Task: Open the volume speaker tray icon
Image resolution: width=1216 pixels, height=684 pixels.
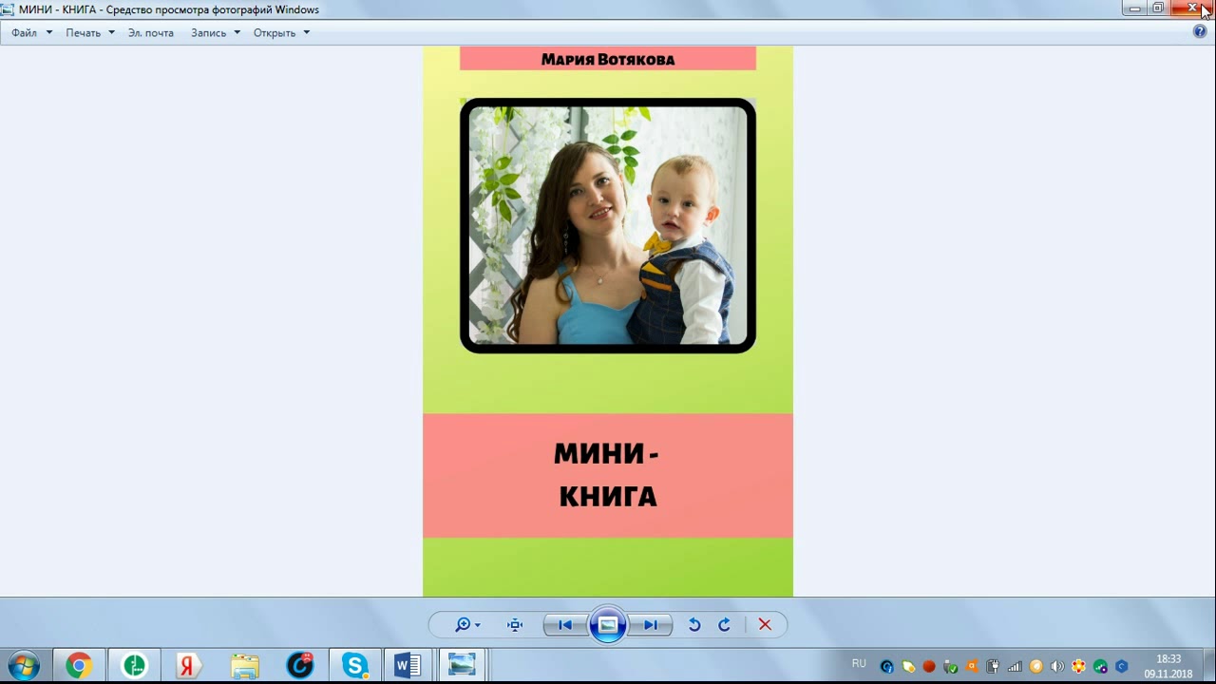Action: coord(1057,666)
